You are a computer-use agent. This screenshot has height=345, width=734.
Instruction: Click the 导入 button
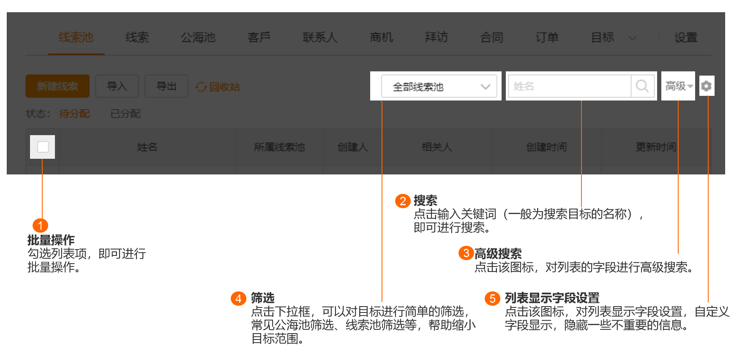click(117, 86)
